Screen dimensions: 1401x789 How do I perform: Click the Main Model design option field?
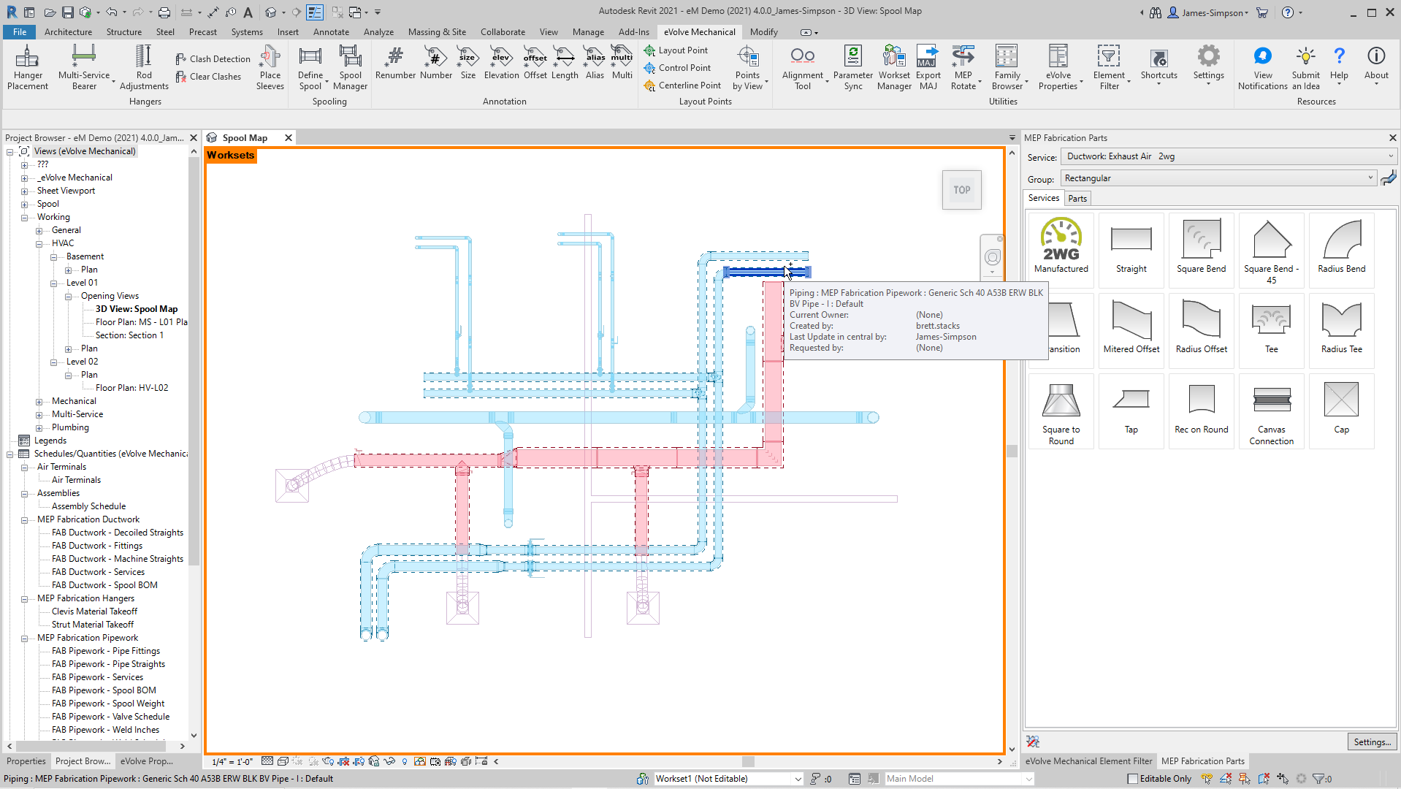959,779
